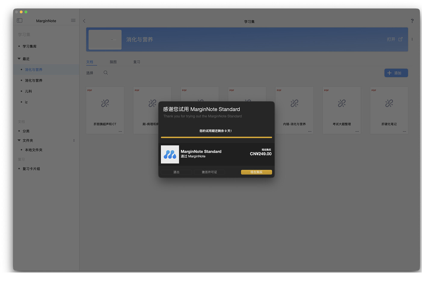Click the trial period progress bar
The width and height of the screenshot is (433, 288).
point(216,137)
